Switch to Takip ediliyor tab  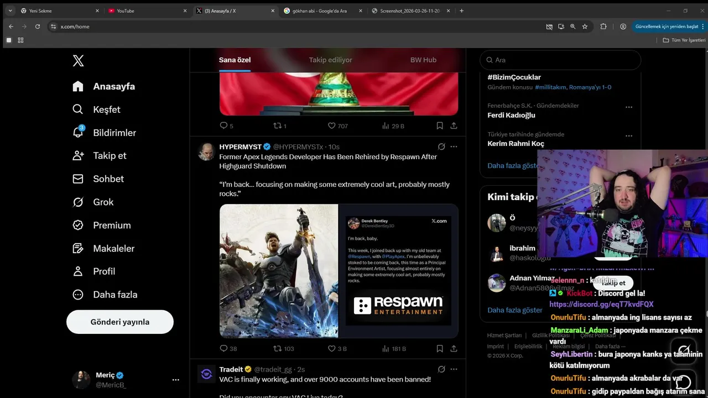[330, 60]
